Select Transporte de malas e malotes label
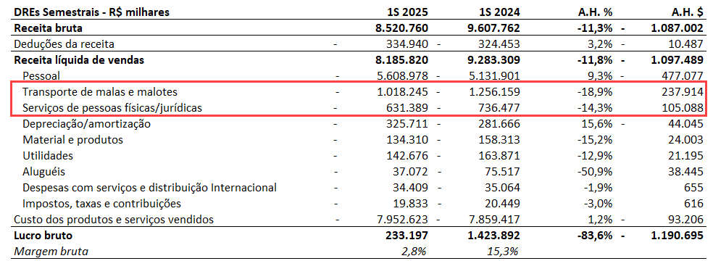 click(100, 92)
